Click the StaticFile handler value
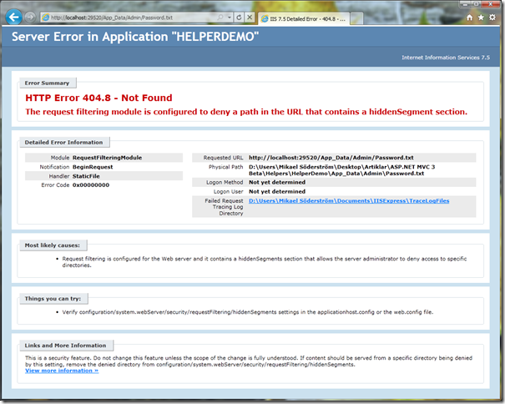The image size is (505, 404). 86,176
